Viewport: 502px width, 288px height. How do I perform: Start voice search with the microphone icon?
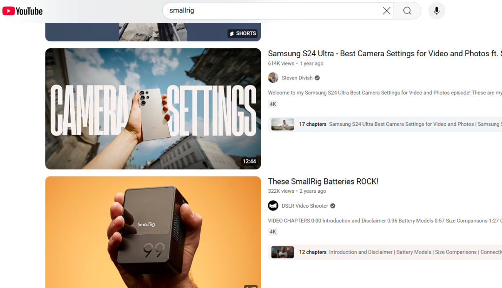click(x=436, y=11)
